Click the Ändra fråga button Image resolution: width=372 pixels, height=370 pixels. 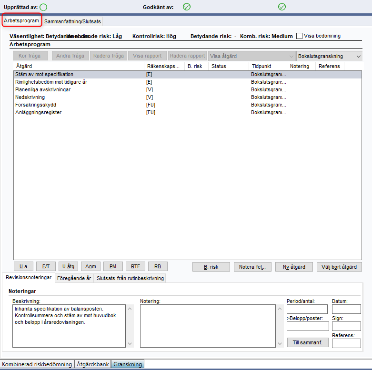click(70, 56)
